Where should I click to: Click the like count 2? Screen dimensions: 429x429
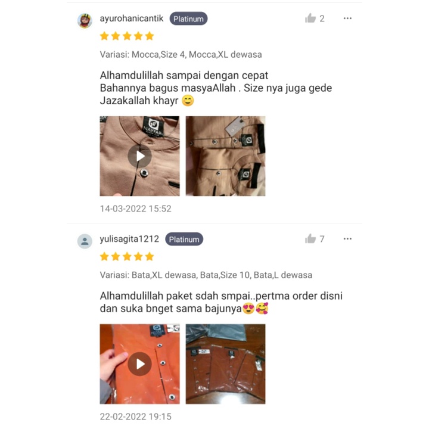(322, 18)
